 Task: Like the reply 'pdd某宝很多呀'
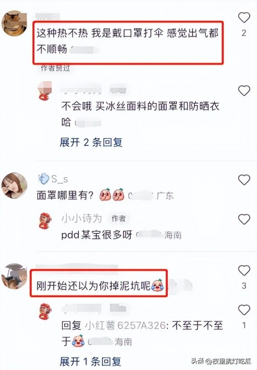[x=244, y=219]
